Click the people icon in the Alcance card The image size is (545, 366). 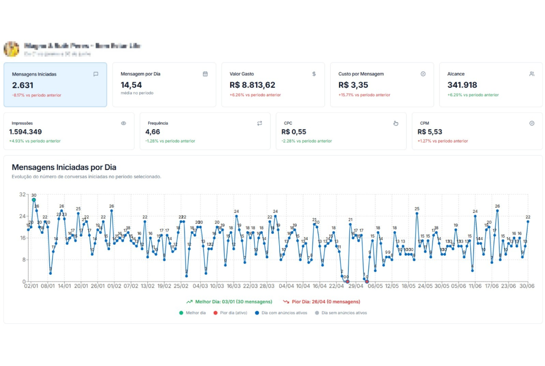click(x=532, y=74)
